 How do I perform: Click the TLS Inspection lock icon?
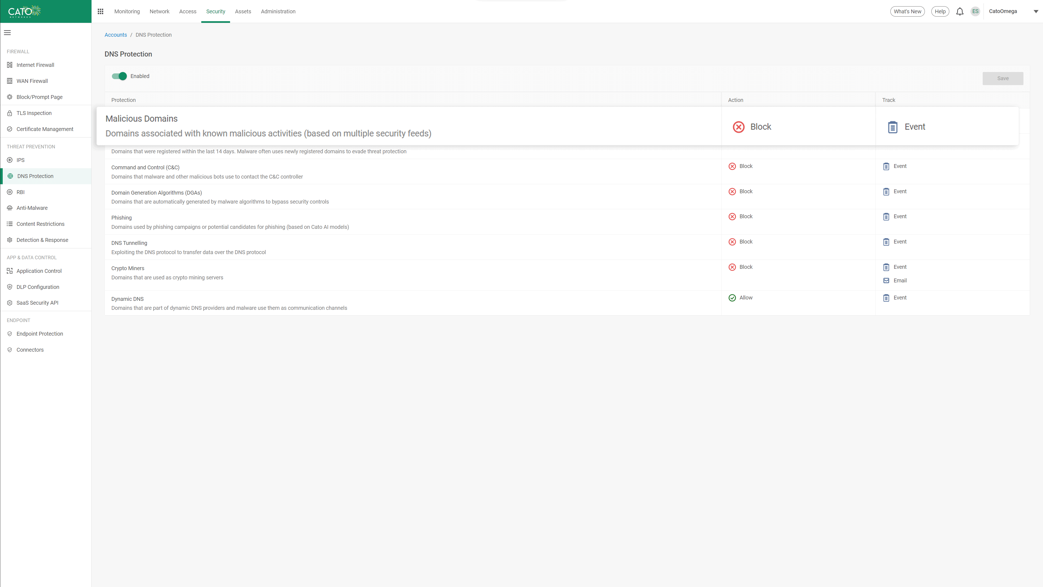pos(10,113)
